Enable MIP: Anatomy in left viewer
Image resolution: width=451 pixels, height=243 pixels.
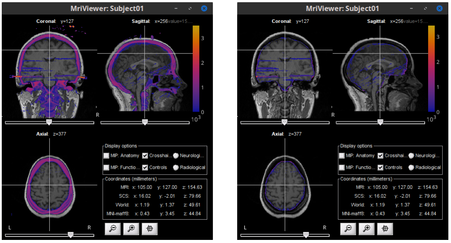[106, 156]
